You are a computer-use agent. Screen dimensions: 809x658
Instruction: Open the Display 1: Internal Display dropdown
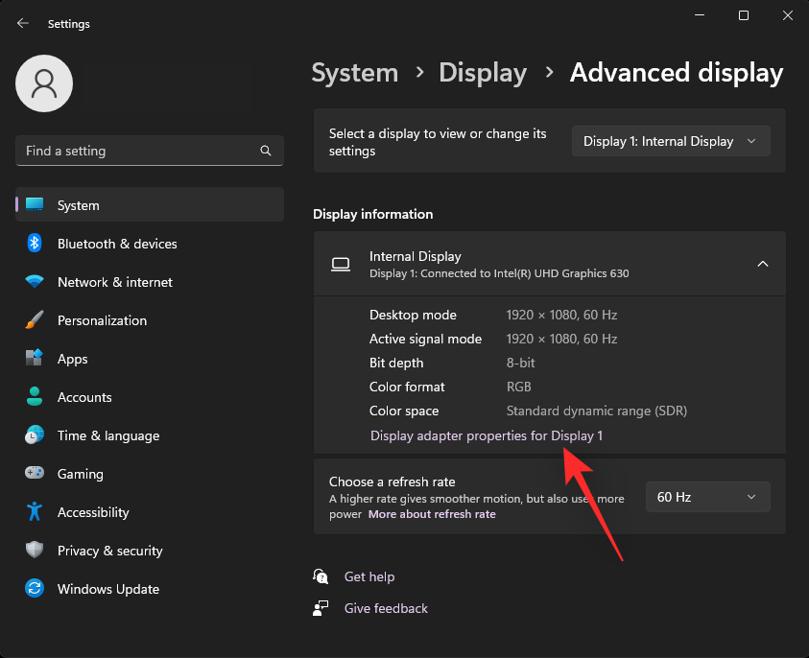(670, 141)
